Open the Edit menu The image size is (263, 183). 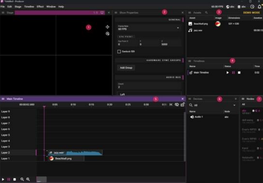pyautogui.click(x=10, y=7)
